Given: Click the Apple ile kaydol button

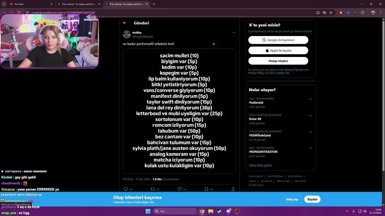Looking at the screenshot, I should coord(278,50).
